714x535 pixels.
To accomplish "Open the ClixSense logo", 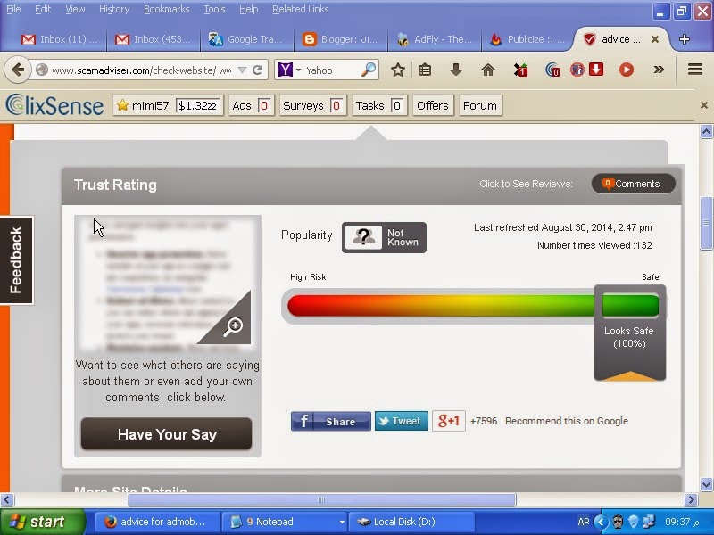I will pyautogui.click(x=54, y=105).
